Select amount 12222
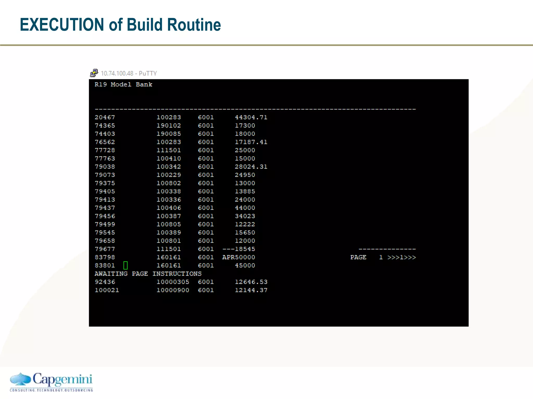This screenshot has width=533, height=399. pyautogui.click(x=245, y=224)
